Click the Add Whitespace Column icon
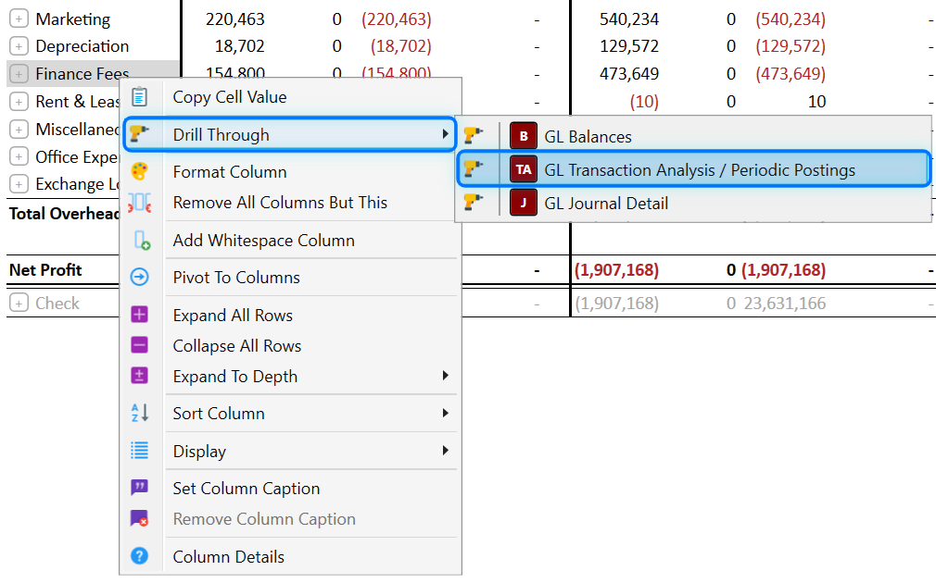936x583 pixels. tap(142, 241)
